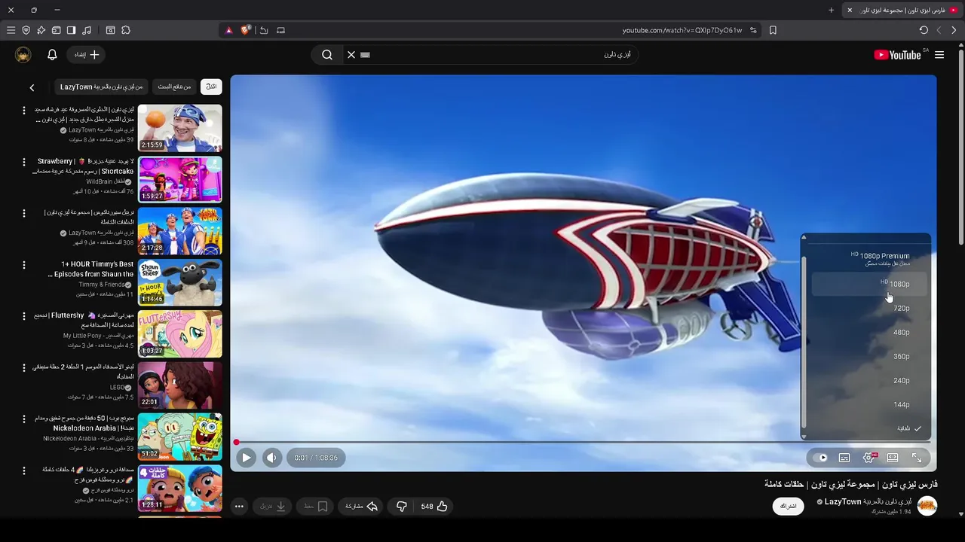Download the video
This screenshot has height=542, width=965.
273,507
